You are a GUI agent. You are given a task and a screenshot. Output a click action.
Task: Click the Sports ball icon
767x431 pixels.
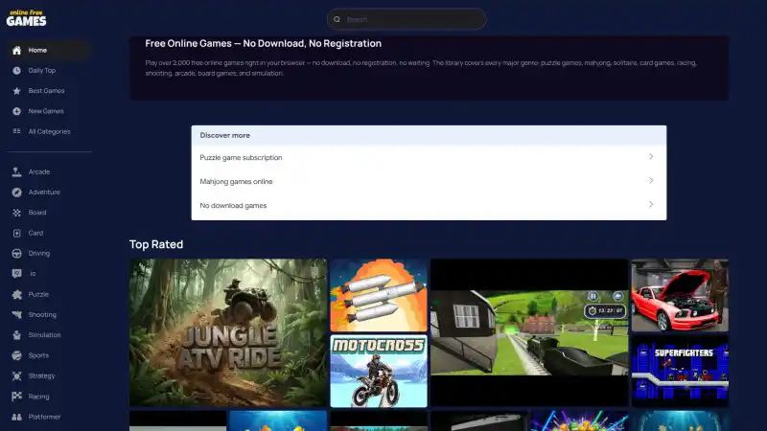(16, 355)
